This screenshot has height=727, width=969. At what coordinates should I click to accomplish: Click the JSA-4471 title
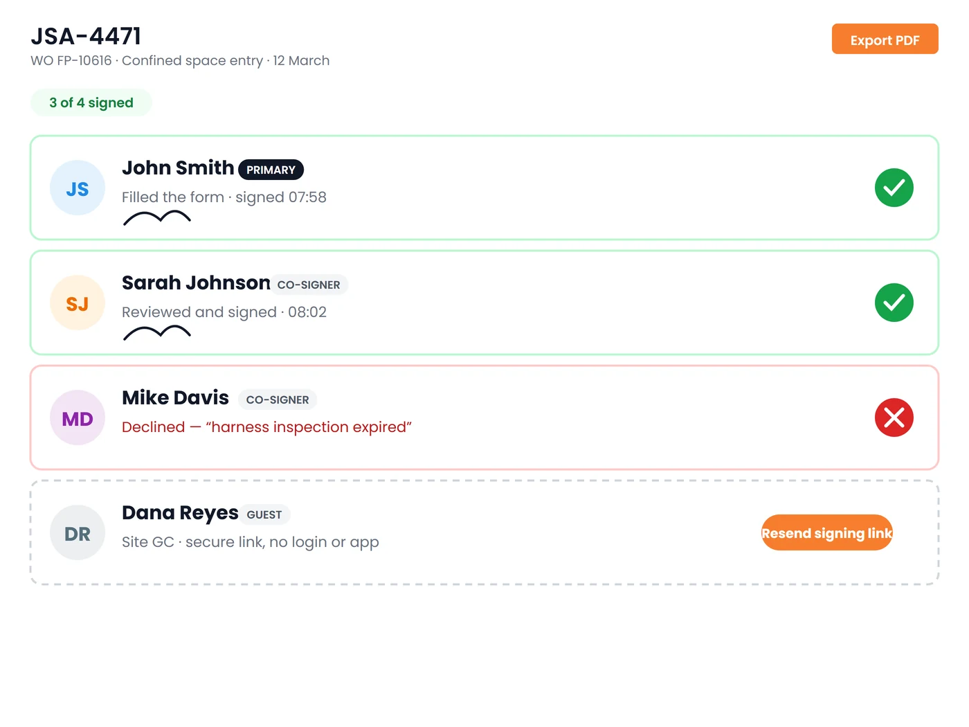86,36
